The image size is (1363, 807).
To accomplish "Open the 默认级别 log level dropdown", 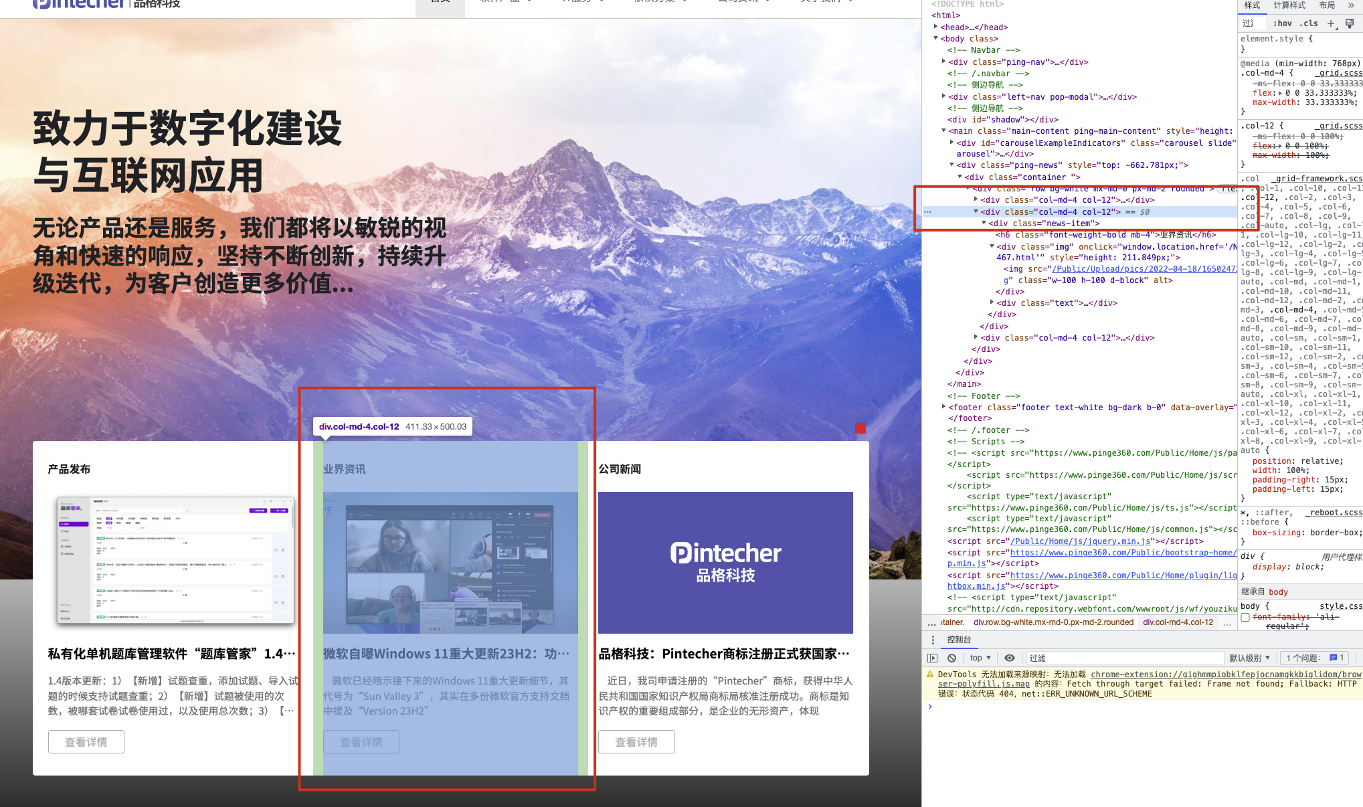I will click(x=1250, y=658).
